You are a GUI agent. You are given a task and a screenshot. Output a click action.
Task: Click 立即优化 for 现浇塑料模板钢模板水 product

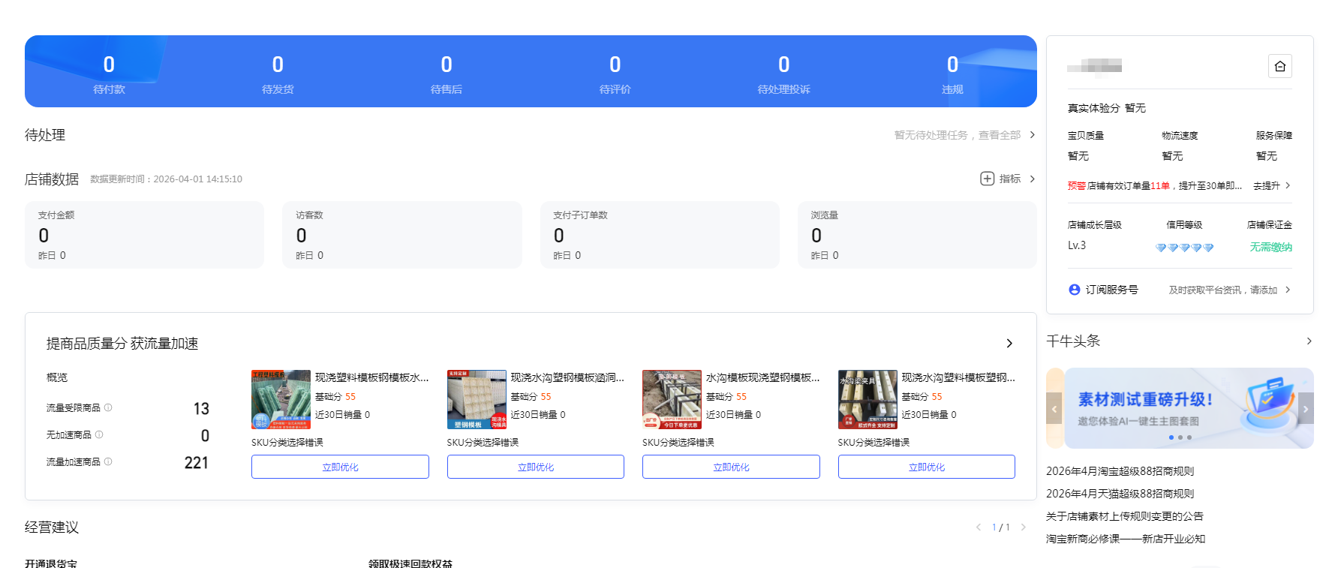click(x=340, y=467)
